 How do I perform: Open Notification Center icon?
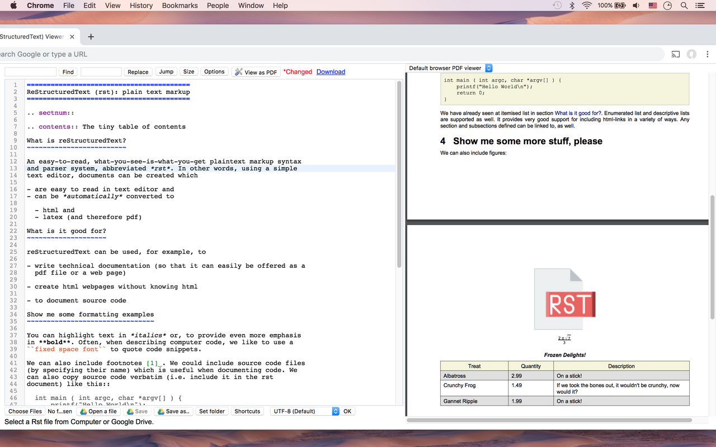click(700, 6)
